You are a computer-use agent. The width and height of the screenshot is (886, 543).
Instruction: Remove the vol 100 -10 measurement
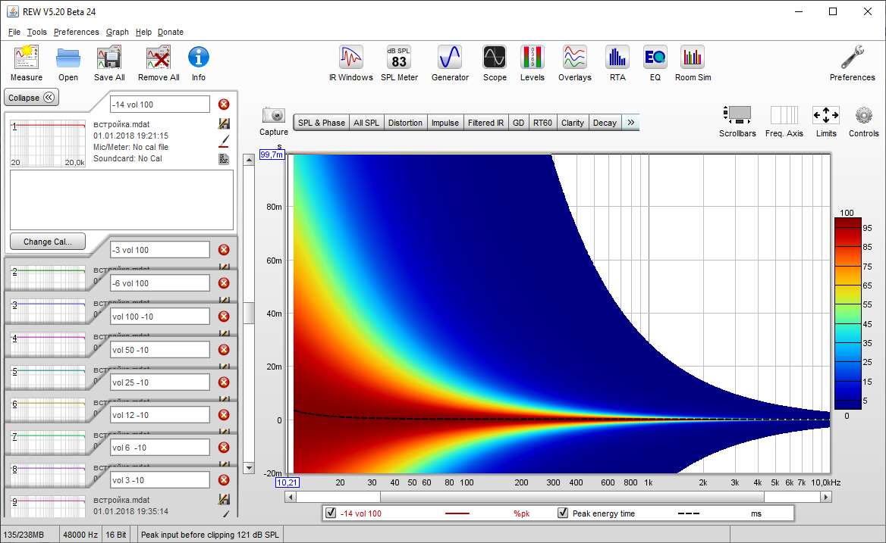(x=224, y=317)
